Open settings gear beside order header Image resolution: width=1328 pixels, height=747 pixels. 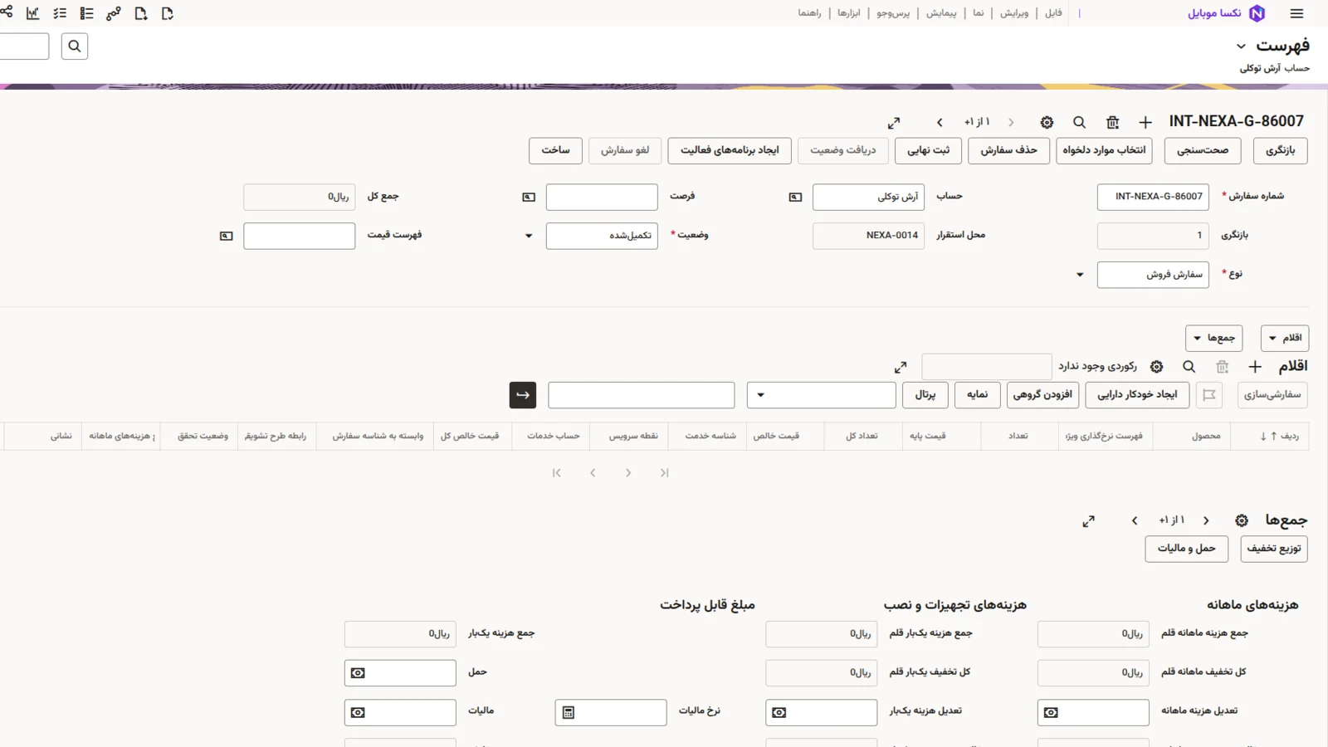click(1047, 122)
